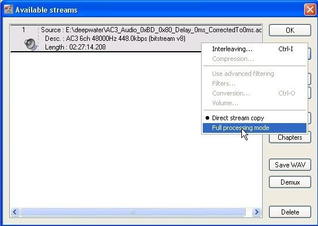Screen dimensions: 318x226
Task: Click the speaker icon of stream 1
Action: click(31, 44)
